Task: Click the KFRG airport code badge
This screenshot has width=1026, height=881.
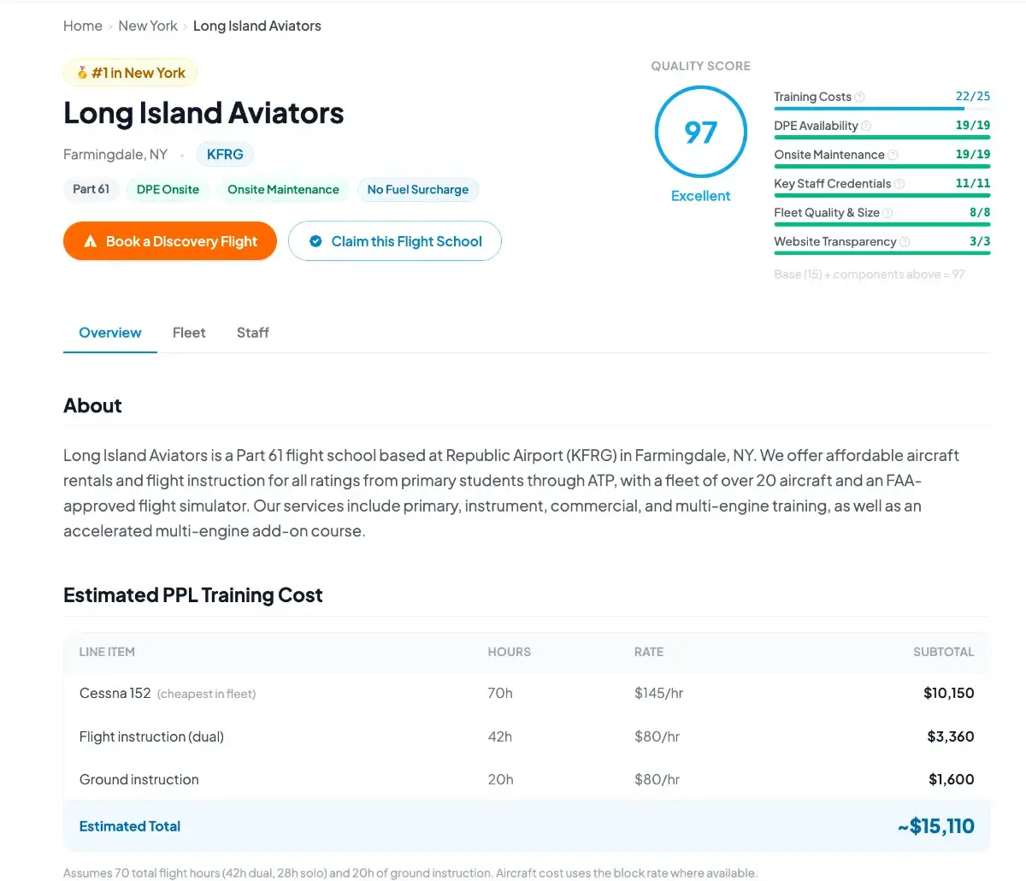Action: (225, 155)
